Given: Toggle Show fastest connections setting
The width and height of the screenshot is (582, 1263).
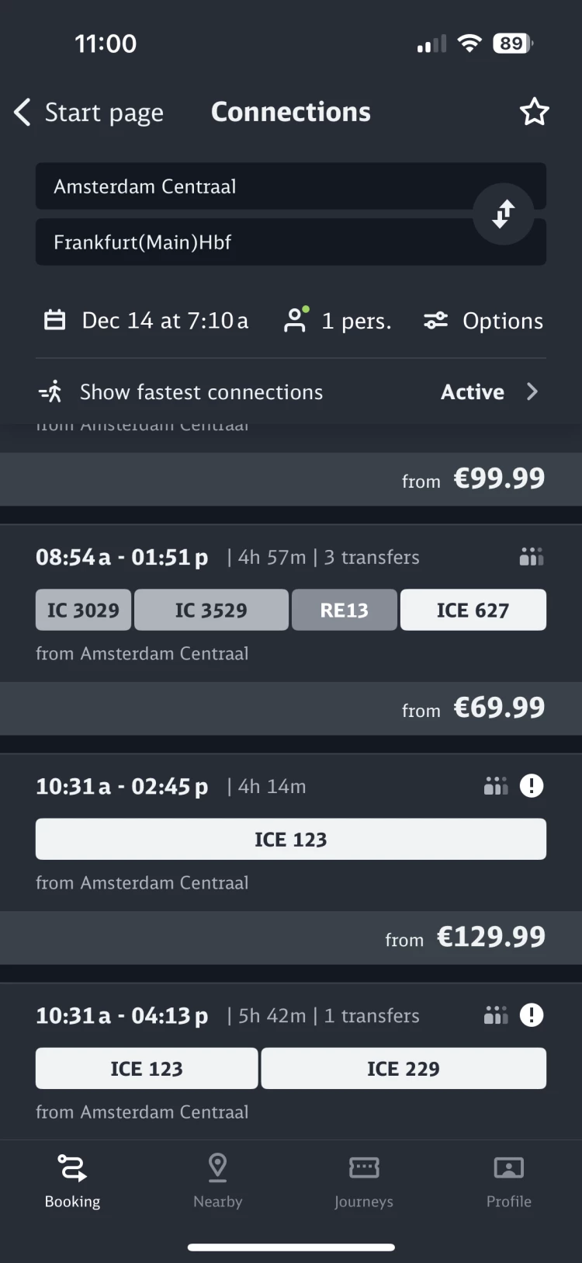Looking at the screenshot, I should [202, 392].
